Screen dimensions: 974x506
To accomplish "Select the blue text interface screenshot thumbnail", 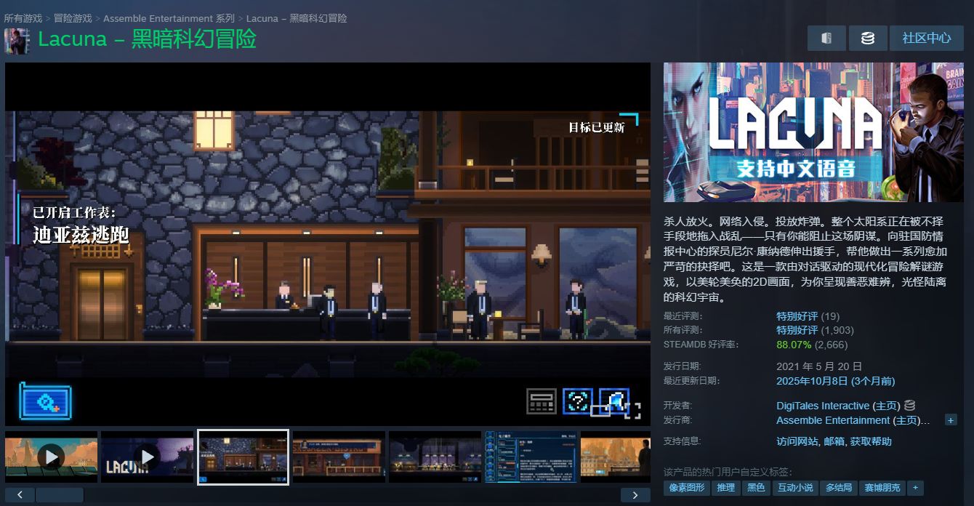I will (x=531, y=457).
